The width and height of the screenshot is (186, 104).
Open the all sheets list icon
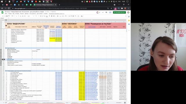[x=6, y=103]
